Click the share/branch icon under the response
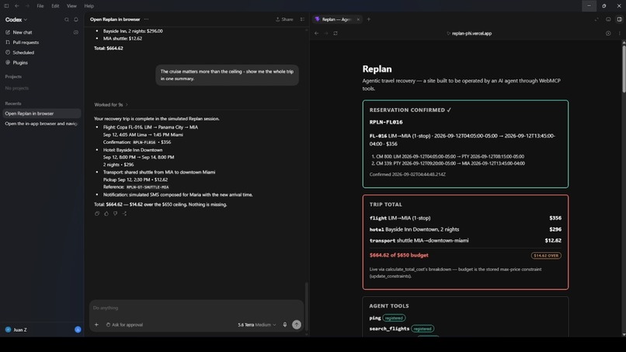Image resolution: width=626 pixels, height=352 pixels. (x=124, y=214)
